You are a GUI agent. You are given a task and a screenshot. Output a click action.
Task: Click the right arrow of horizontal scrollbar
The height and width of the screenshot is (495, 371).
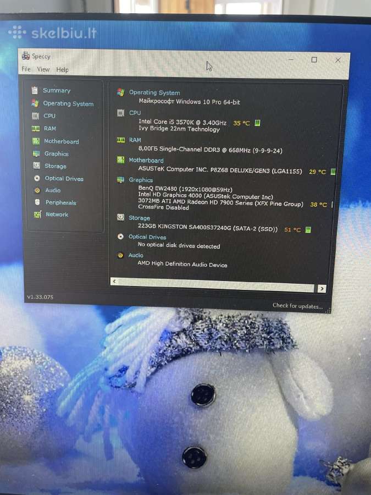[x=322, y=288]
